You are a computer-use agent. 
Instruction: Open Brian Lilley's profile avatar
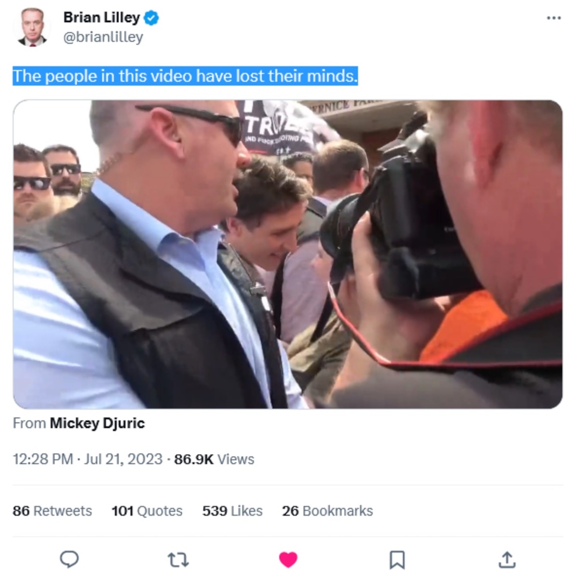(32, 26)
